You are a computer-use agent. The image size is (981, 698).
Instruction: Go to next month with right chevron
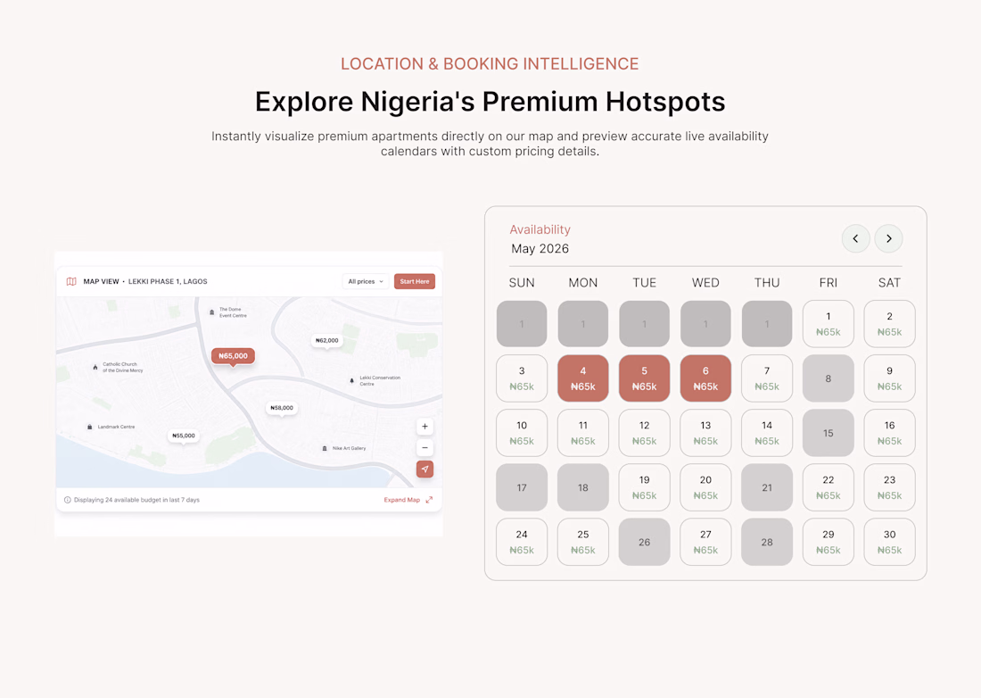(888, 238)
